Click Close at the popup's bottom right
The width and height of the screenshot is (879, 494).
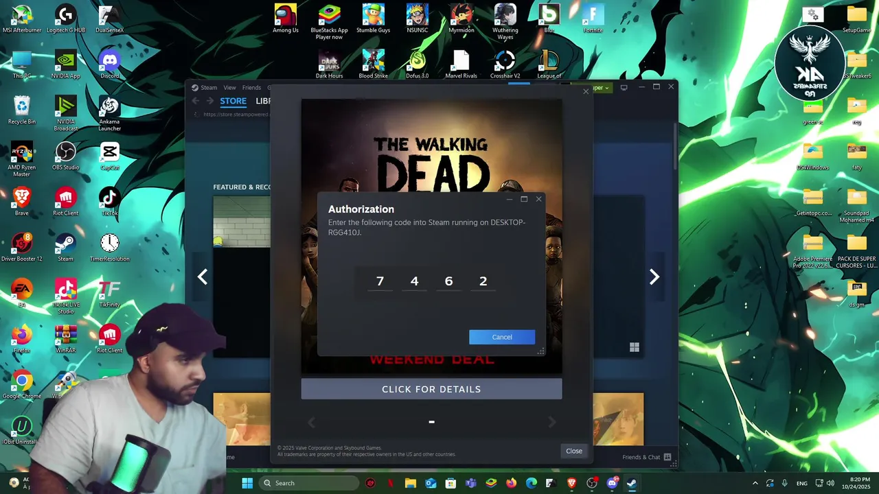click(574, 451)
